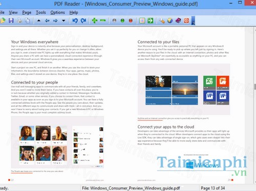Expand the toolbar overflow arrow
This screenshot has width=256, height=191.
point(193,21)
